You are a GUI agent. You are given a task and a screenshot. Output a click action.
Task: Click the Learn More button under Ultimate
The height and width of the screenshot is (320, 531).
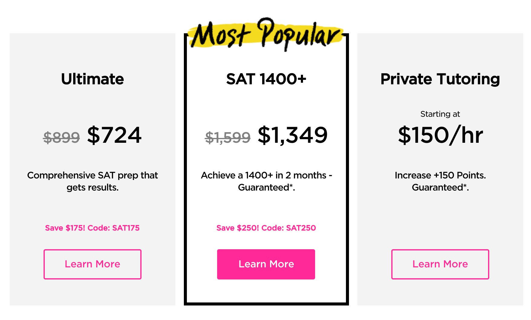[92, 264]
